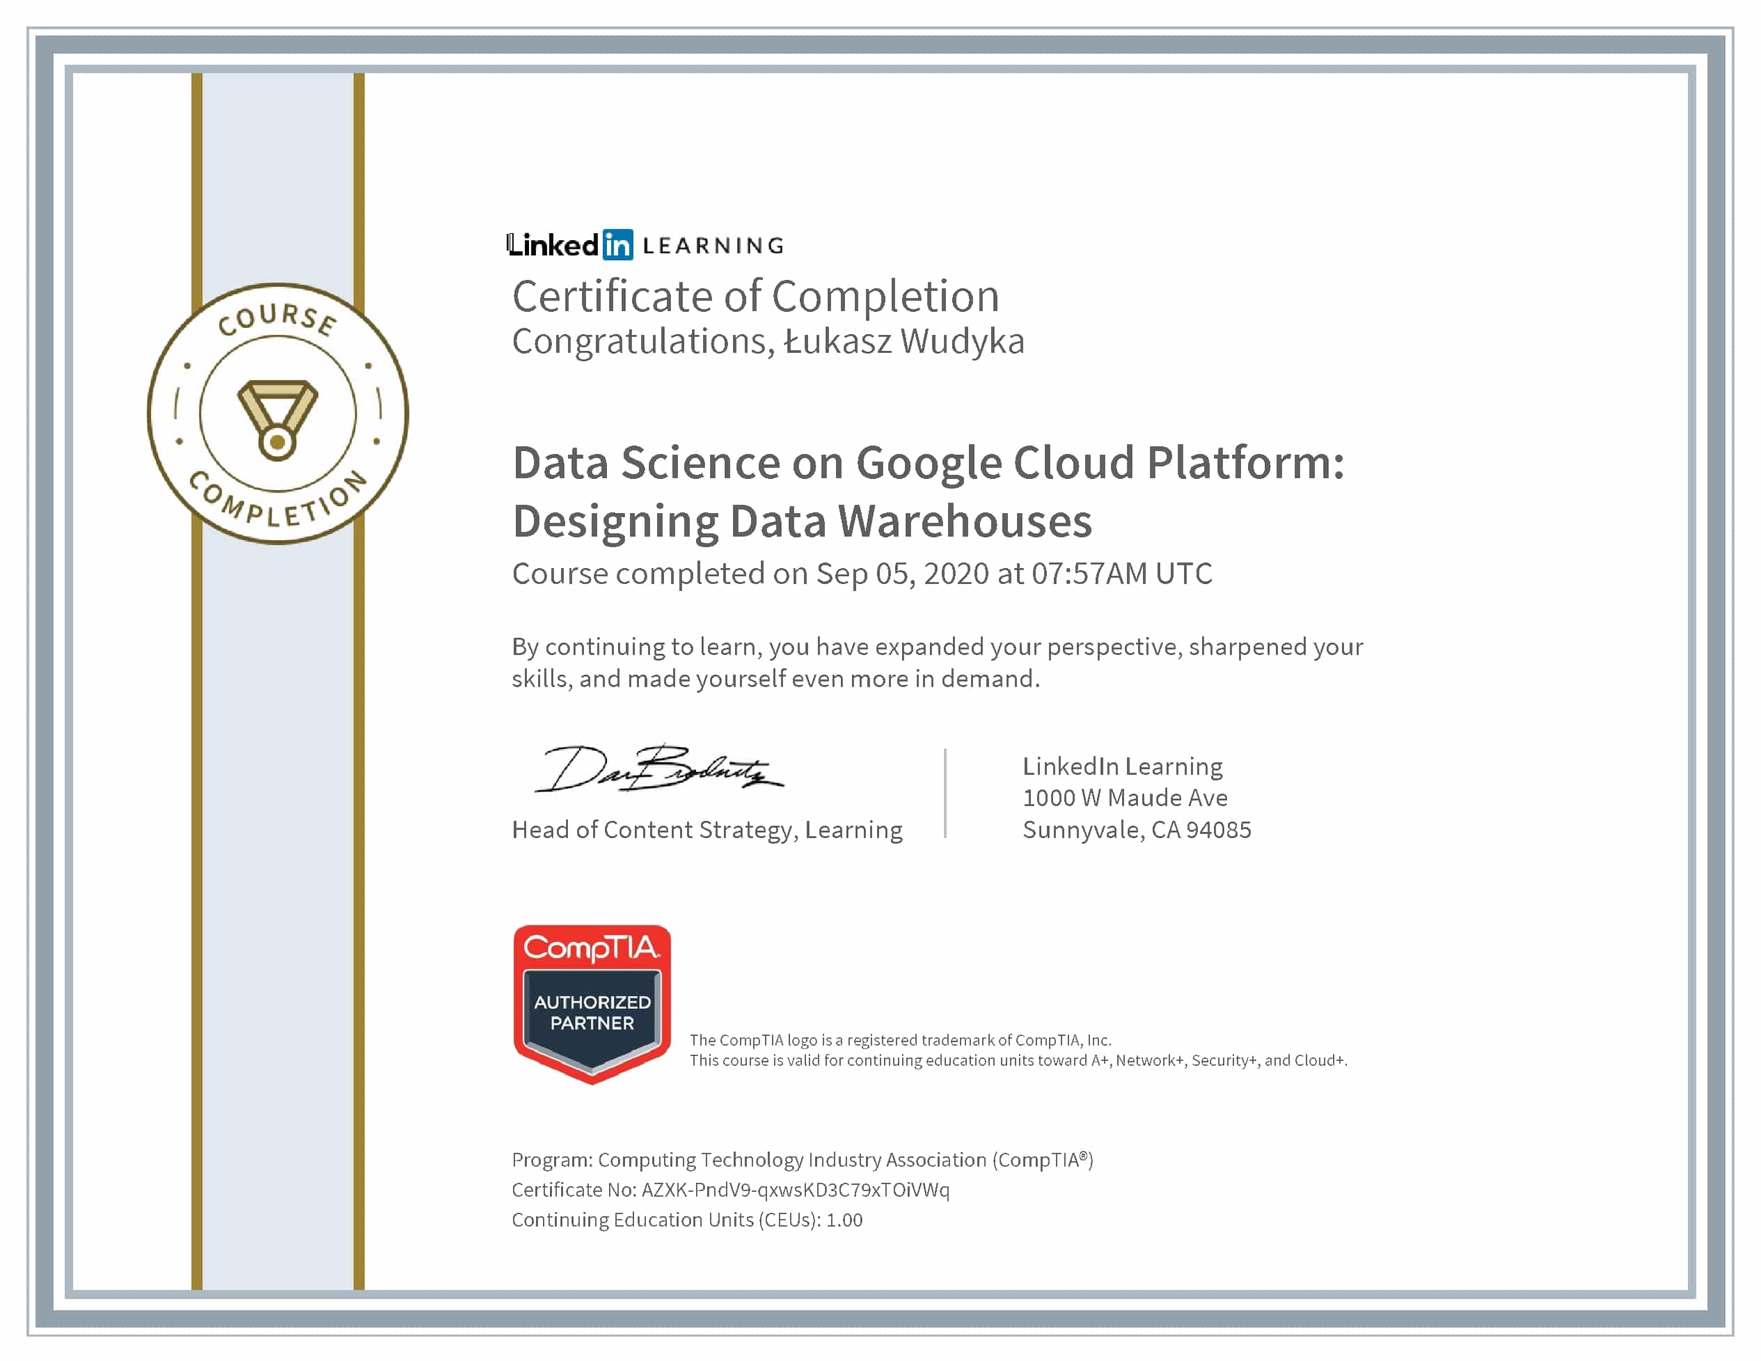Click the LinkedIn 'in' logo icon
This screenshot has height=1361, width=1761.
tap(617, 244)
